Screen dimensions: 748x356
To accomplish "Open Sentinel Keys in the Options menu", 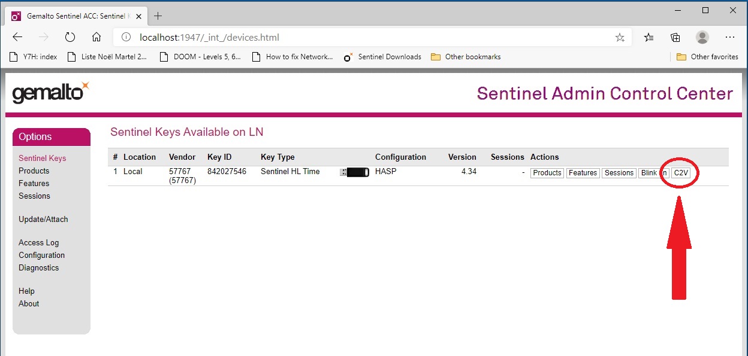I will click(x=42, y=158).
